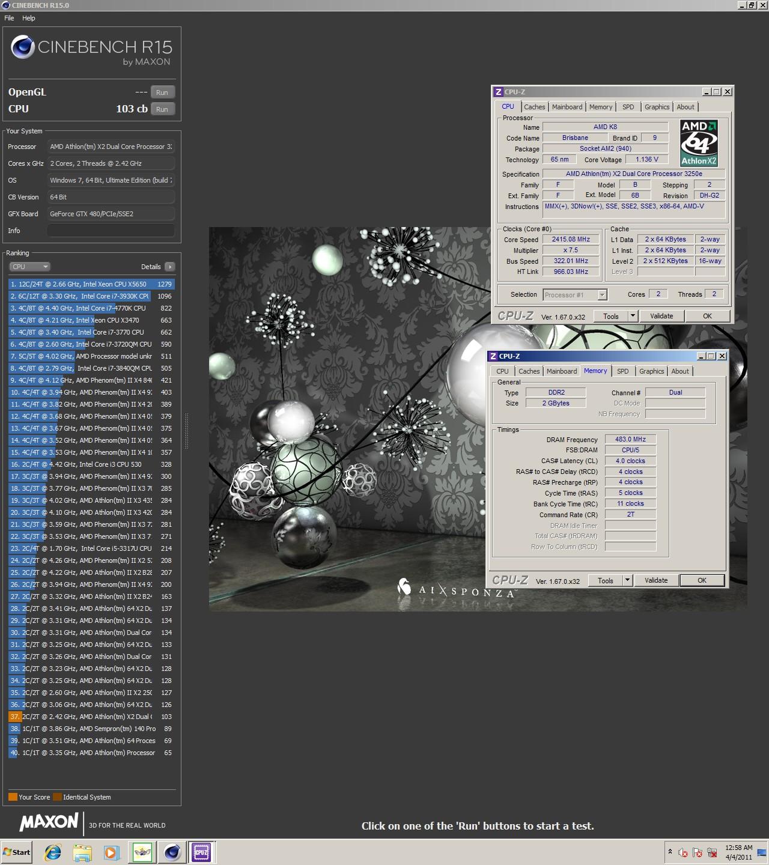Open Tools dropdown arrow in lower CPU-Z

[x=627, y=580]
